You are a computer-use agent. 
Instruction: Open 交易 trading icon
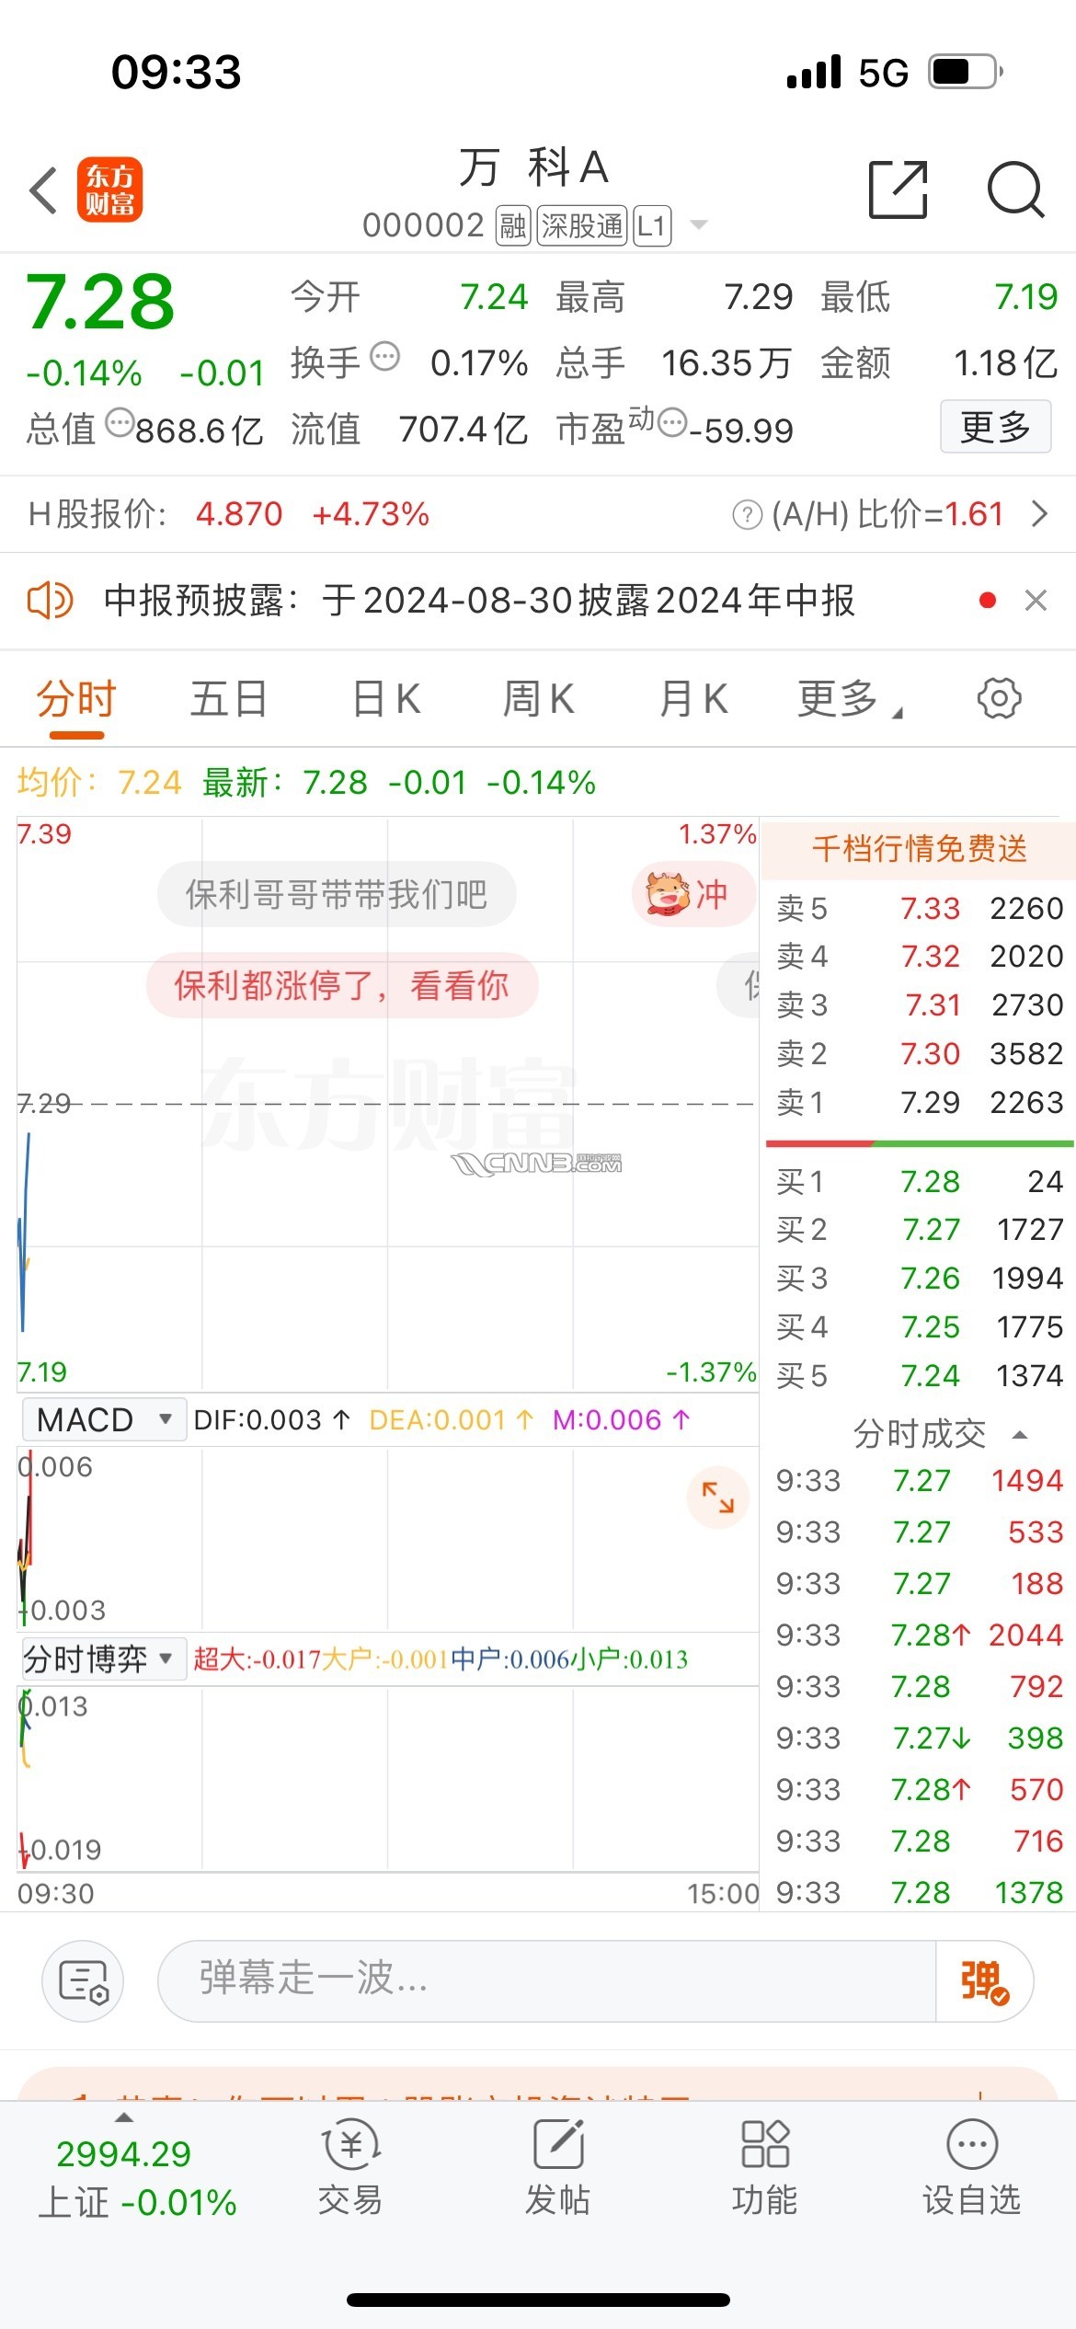[x=349, y=2167]
